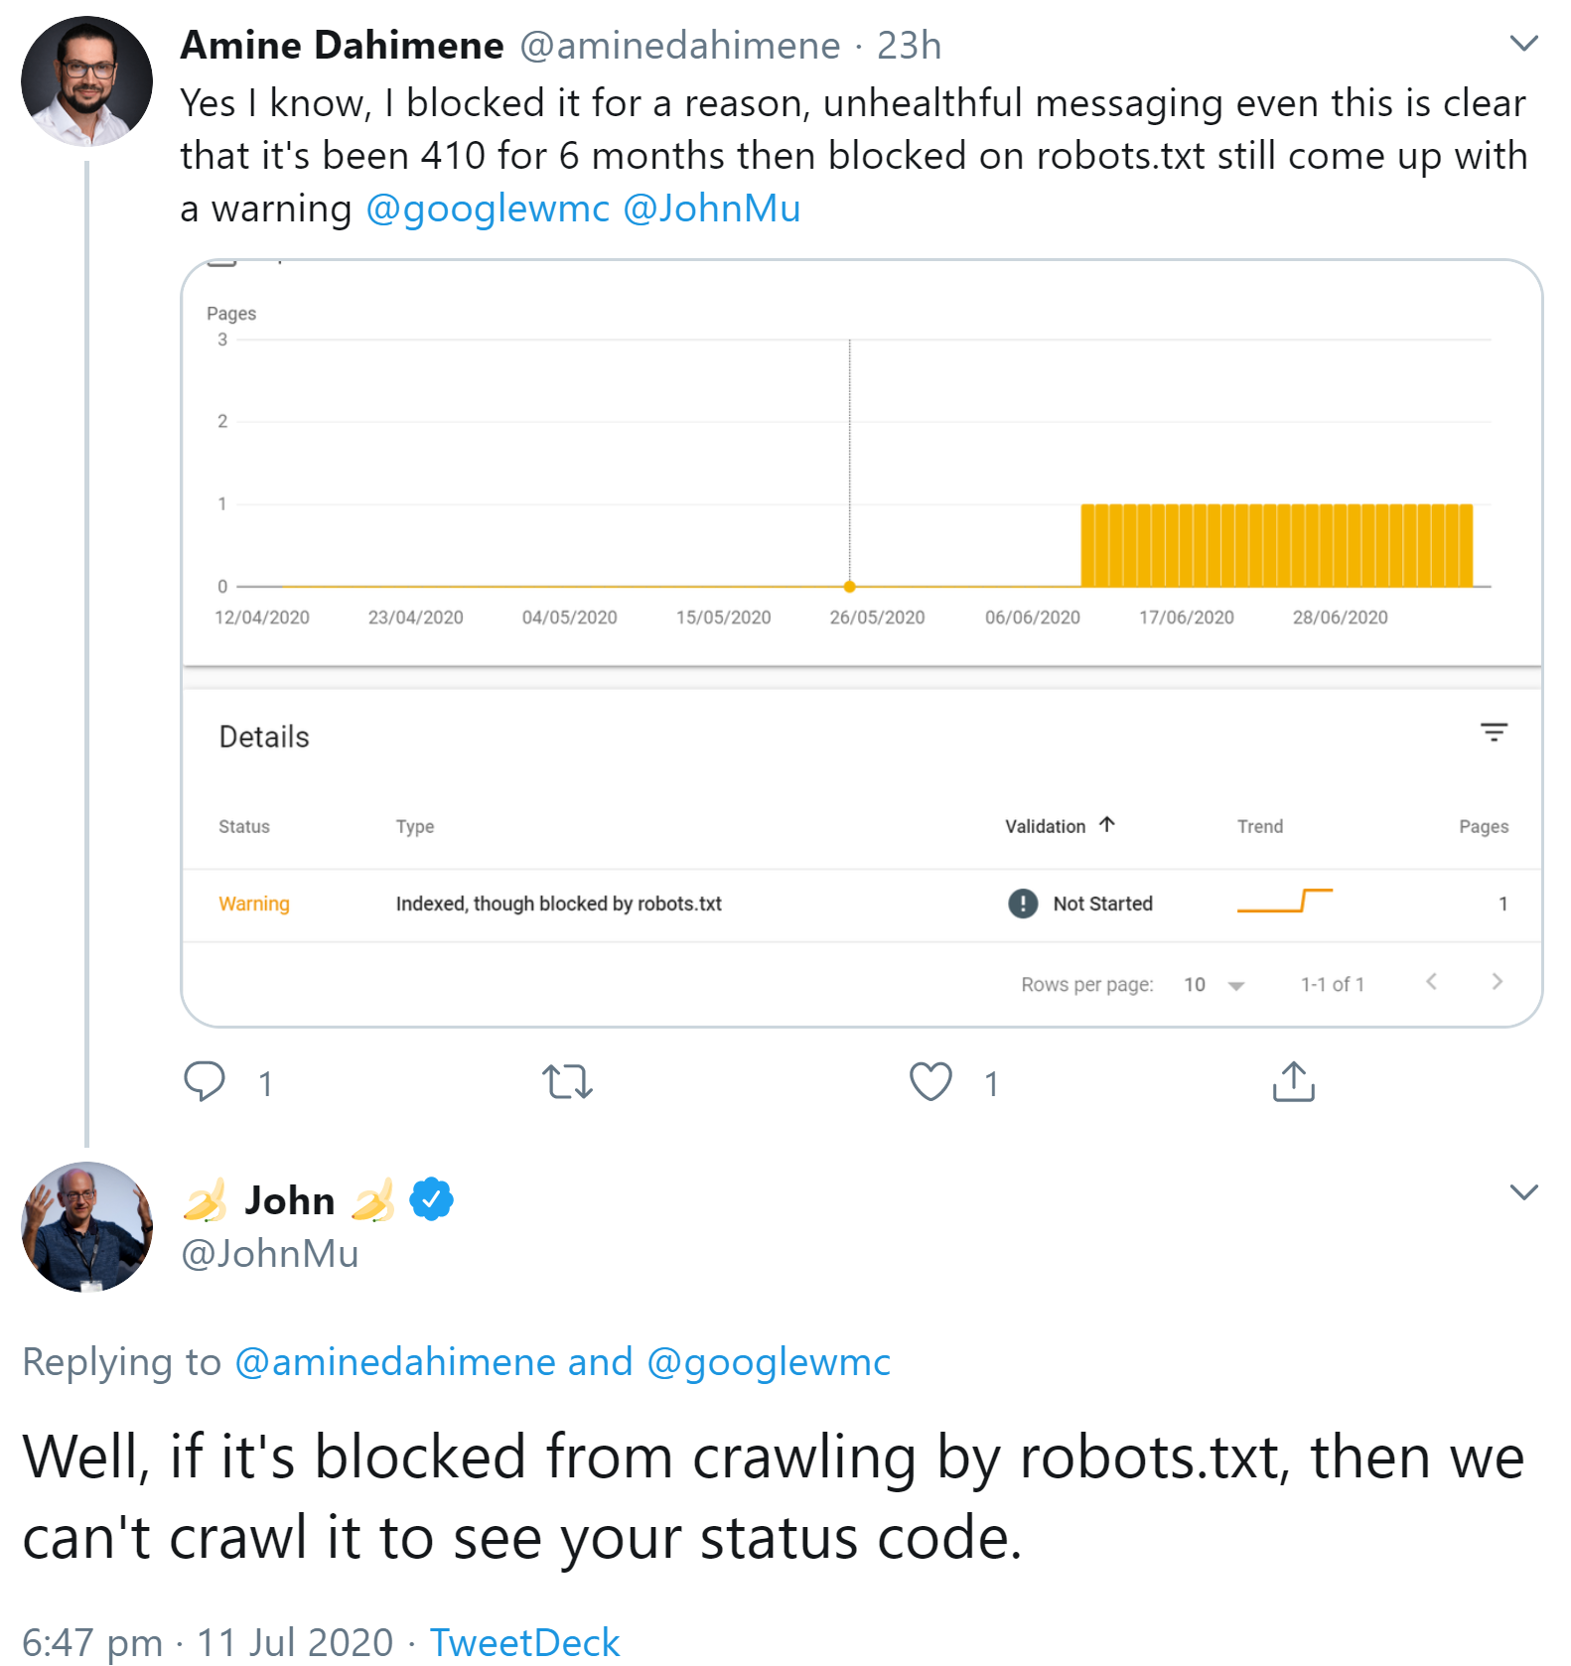Click Amine Dahimene's profile avatar
The image size is (1571, 1666).
tap(87, 79)
